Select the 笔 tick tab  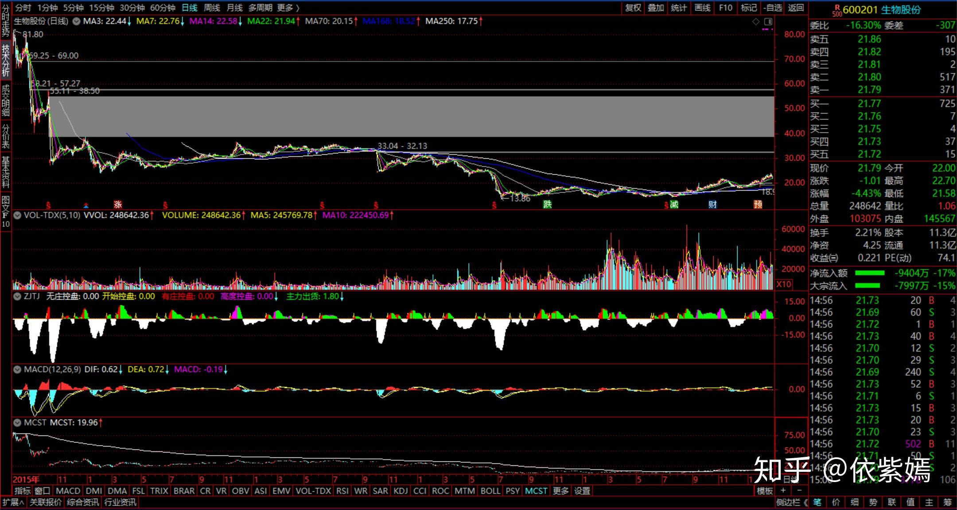coord(817,502)
